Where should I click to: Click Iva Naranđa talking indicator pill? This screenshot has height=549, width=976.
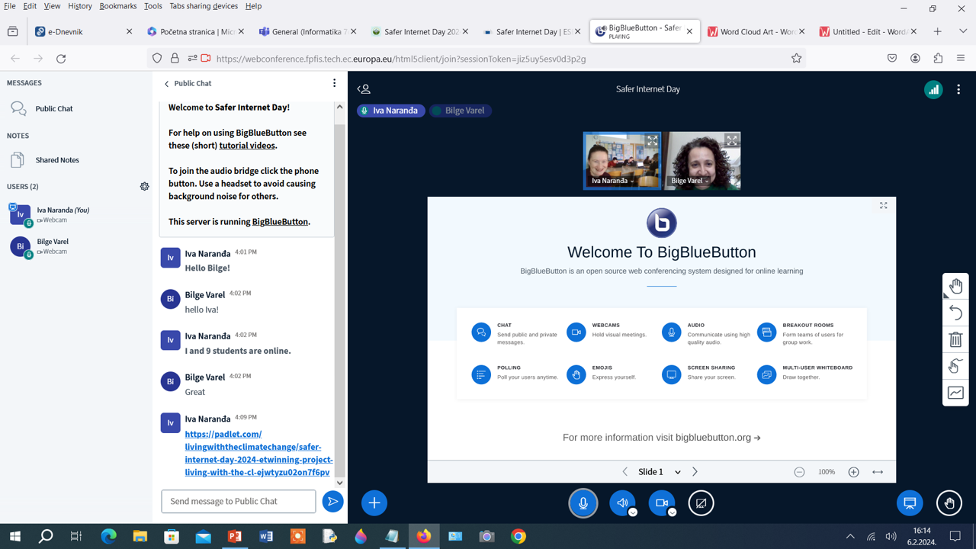pos(390,111)
